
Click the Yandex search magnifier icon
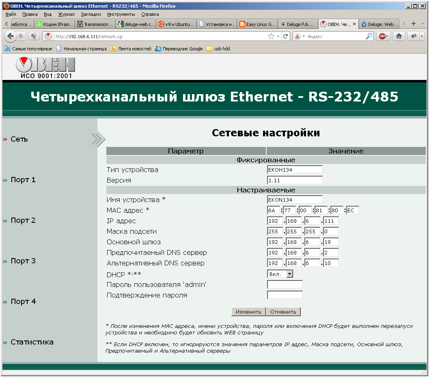click(369, 36)
